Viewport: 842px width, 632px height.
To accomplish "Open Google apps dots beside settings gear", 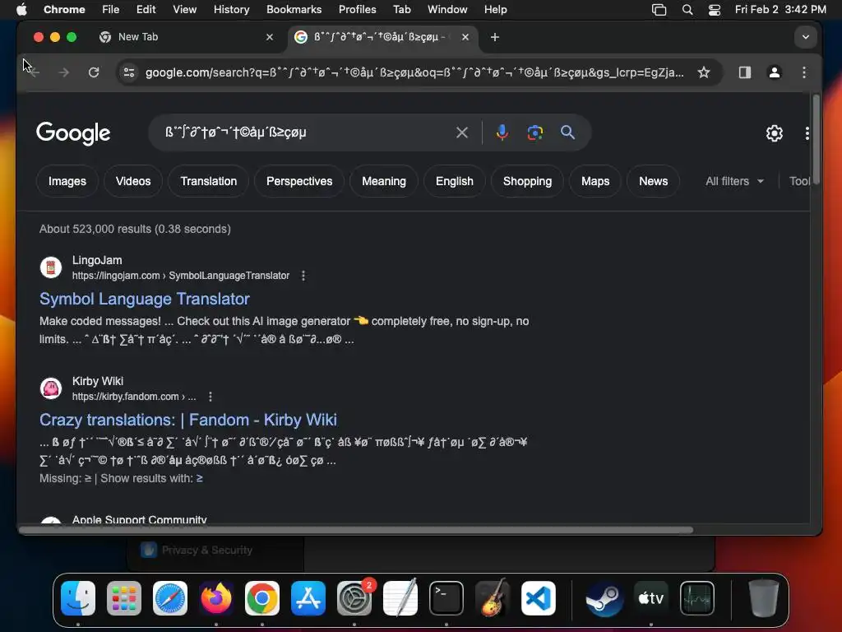I will 807,133.
